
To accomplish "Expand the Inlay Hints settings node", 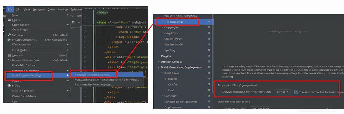I will (x=162, y=33).
